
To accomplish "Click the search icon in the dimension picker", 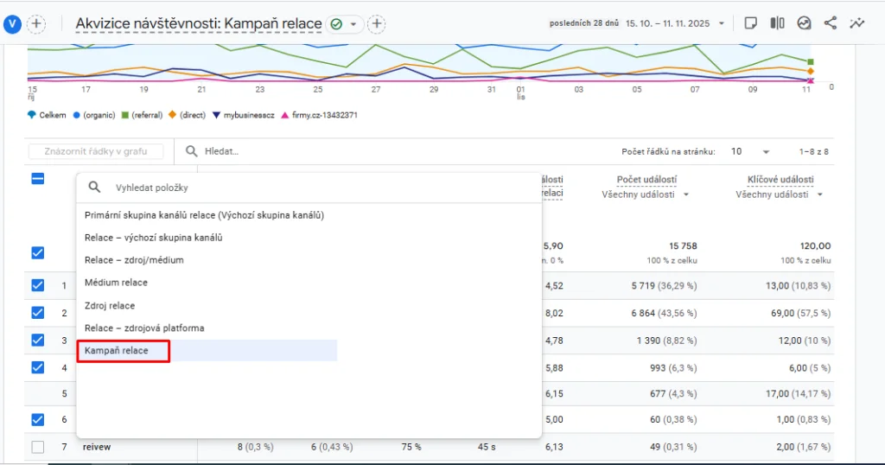I will 94,188.
